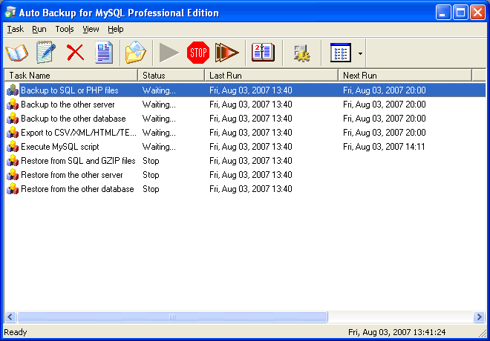Select task 'Restore from SQL and GZIP files'
This screenshot has width=490, height=341.
tap(78, 160)
